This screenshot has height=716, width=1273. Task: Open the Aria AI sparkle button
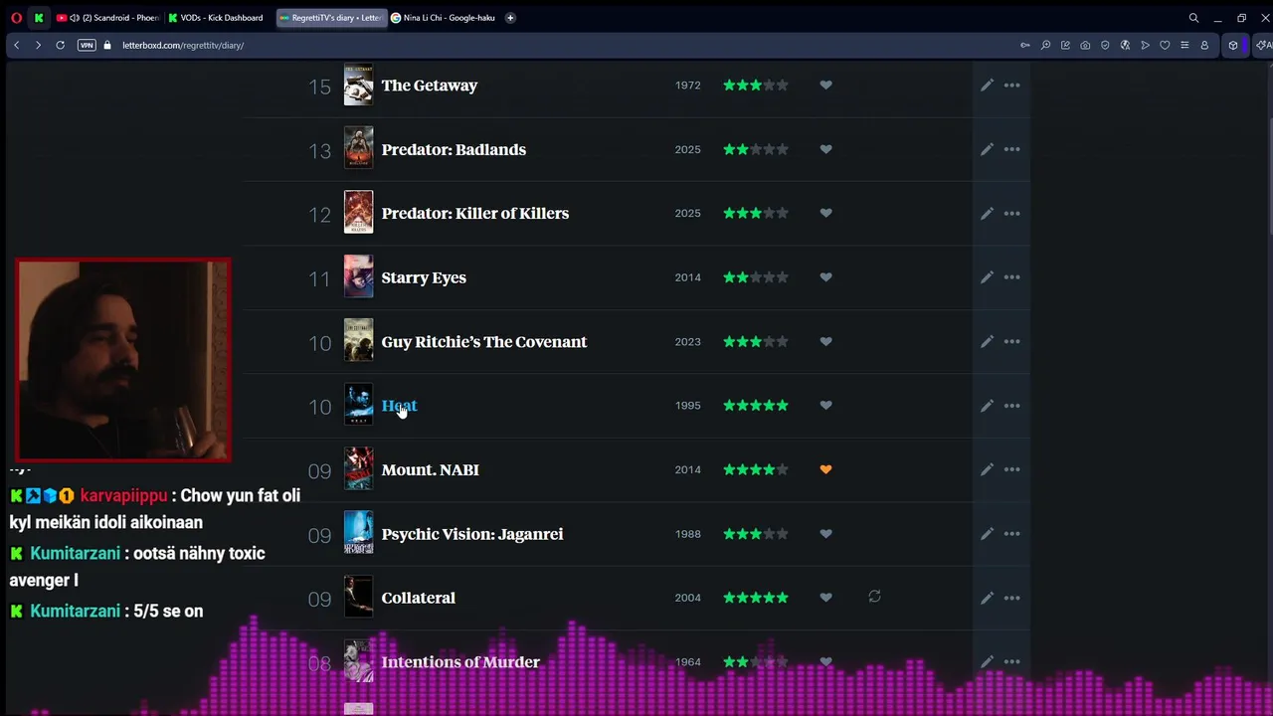tap(1264, 45)
